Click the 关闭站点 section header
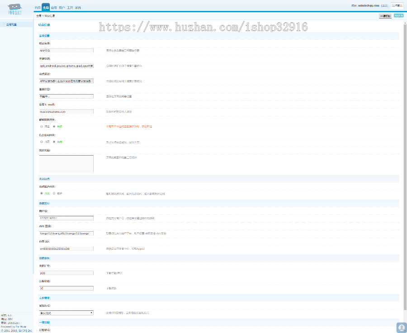The image size is (407, 333). coord(44,179)
